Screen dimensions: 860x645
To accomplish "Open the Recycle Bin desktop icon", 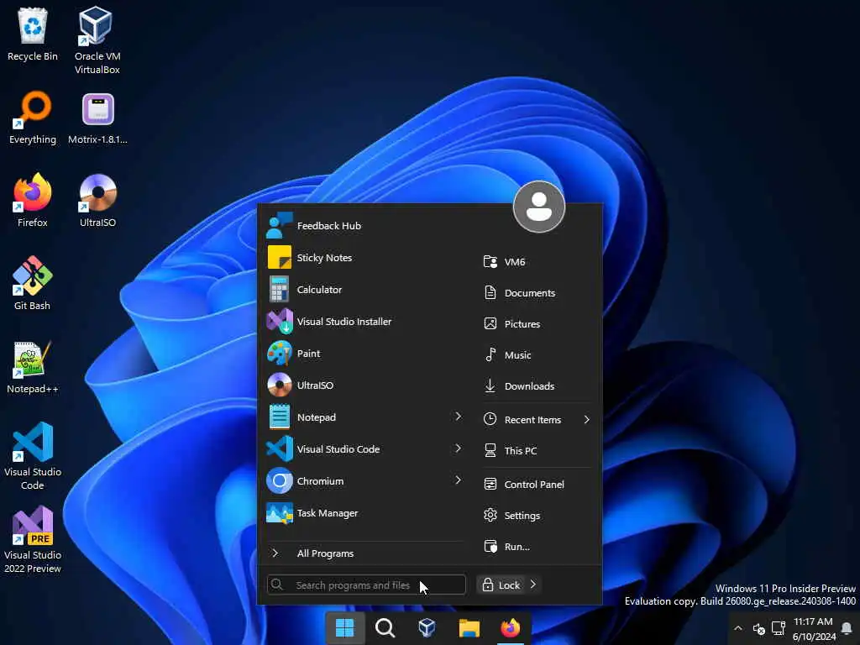I will (33, 34).
